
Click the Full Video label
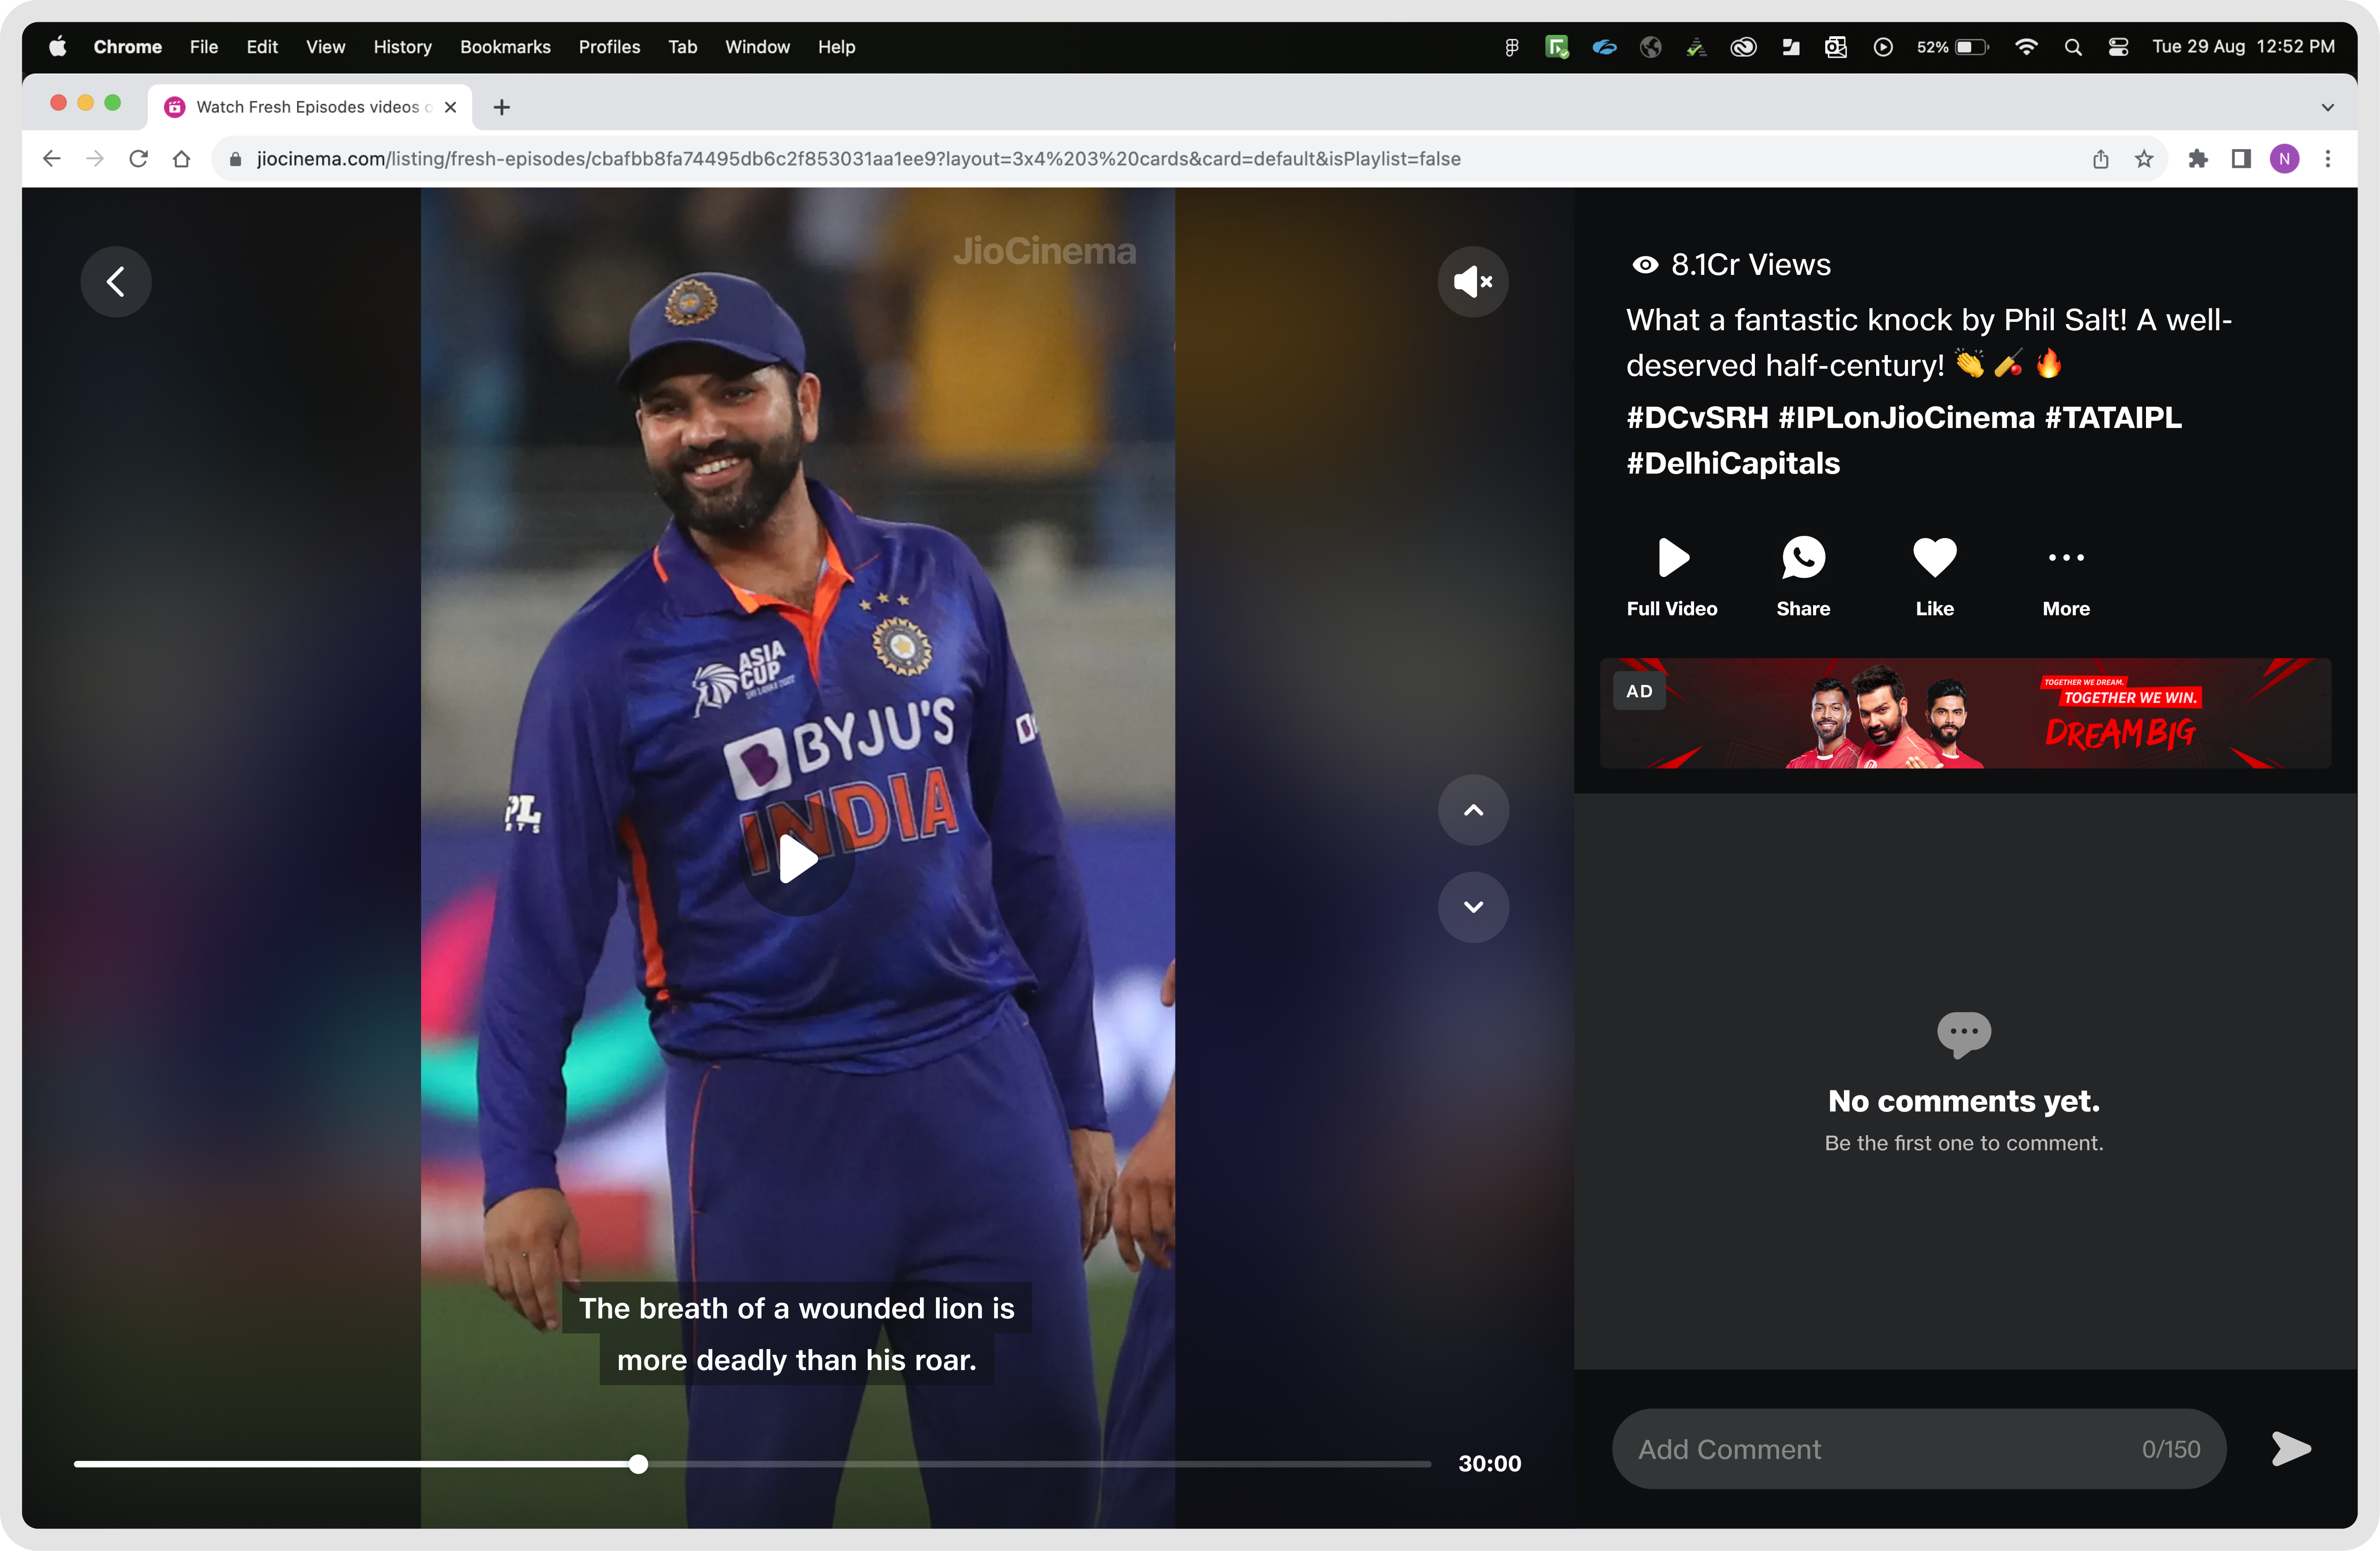pos(1672,608)
